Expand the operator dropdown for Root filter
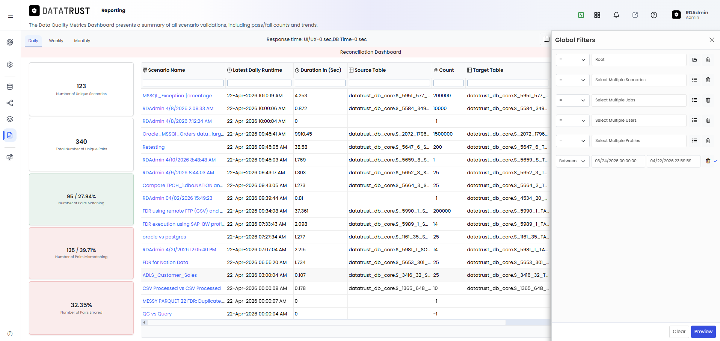The height and width of the screenshot is (341, 720). pos(572,60)
